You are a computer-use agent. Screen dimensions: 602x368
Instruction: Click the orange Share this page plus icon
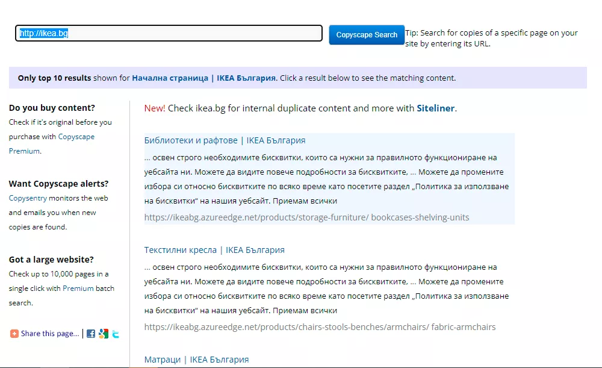[14, 334]
